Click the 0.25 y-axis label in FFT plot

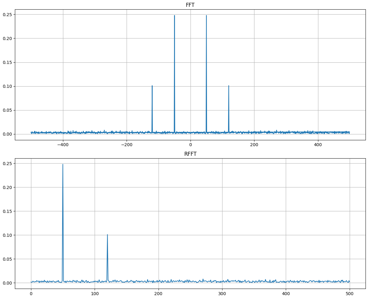[x=7, y=15]
